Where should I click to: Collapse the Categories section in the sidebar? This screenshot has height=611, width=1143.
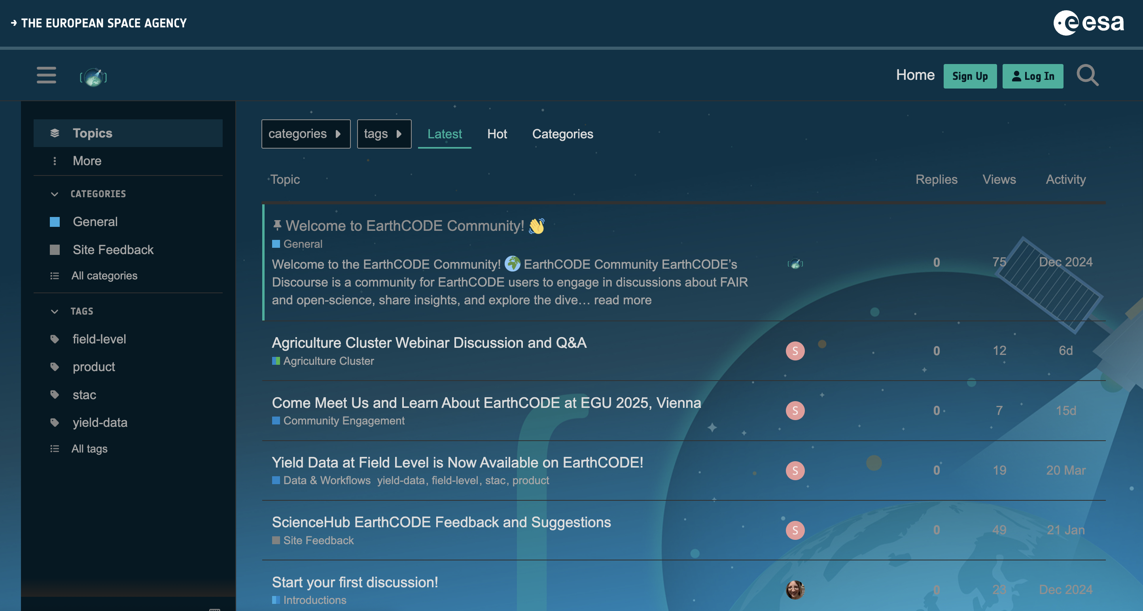54,194
